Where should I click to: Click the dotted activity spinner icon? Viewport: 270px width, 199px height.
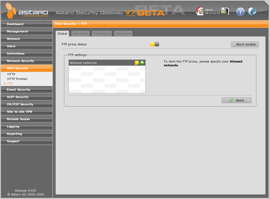[263, 12]
